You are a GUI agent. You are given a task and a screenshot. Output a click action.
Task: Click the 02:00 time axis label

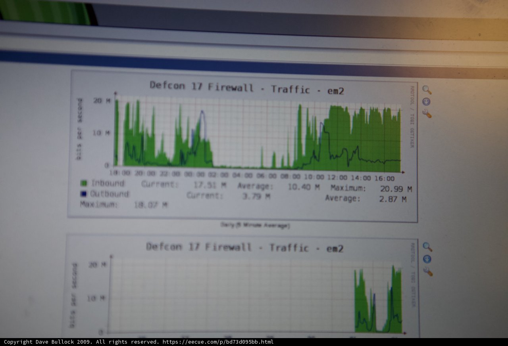tap(219, 175)
